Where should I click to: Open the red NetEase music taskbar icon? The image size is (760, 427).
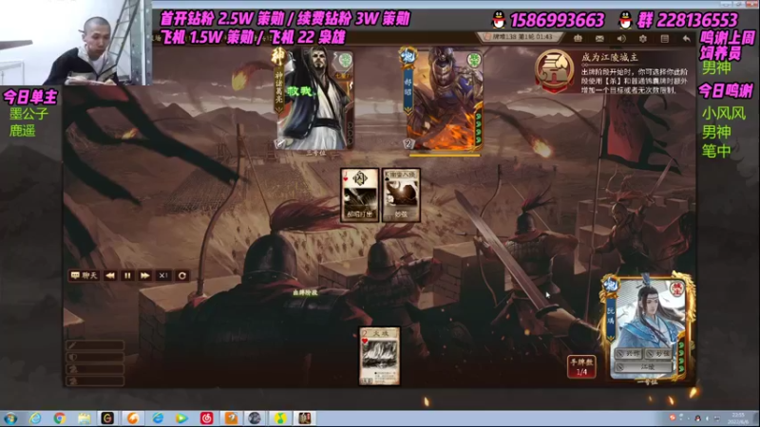tap(206, 418)
